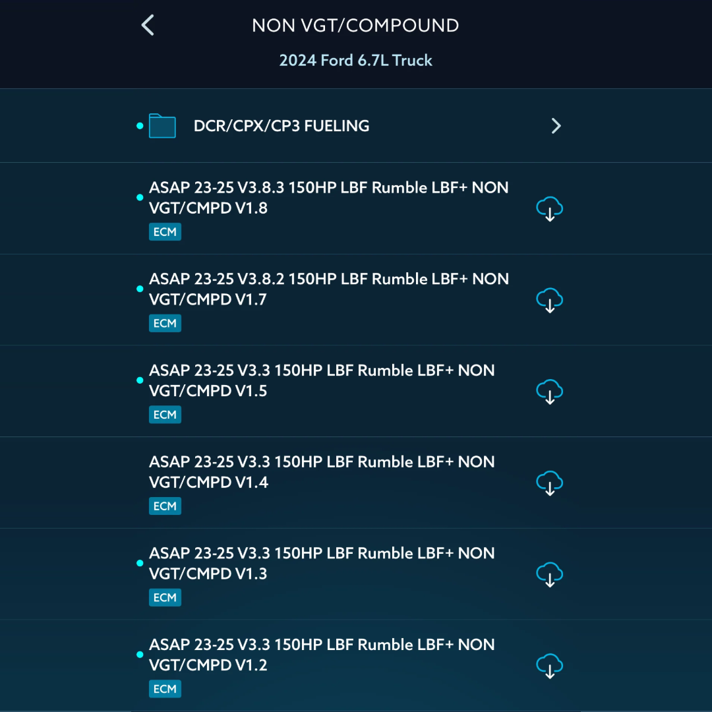Viewport: 712px width, 712px height.
Task: Click the new-item dot beside VGT/CMPD V1.8
Action: [x=140, y=198]
